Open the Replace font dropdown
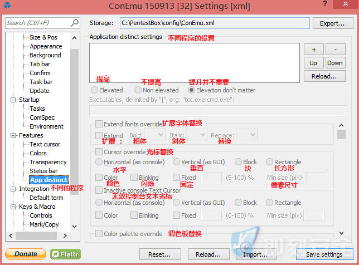Screen dimensions: 359x265 tap(246, 135)
